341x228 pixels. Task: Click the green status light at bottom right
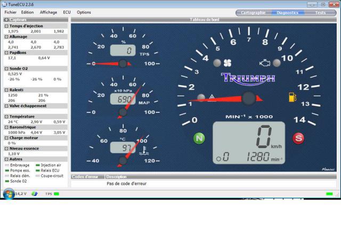(329, 194)
